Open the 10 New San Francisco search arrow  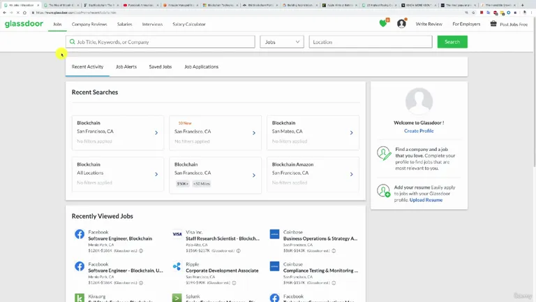254,133
